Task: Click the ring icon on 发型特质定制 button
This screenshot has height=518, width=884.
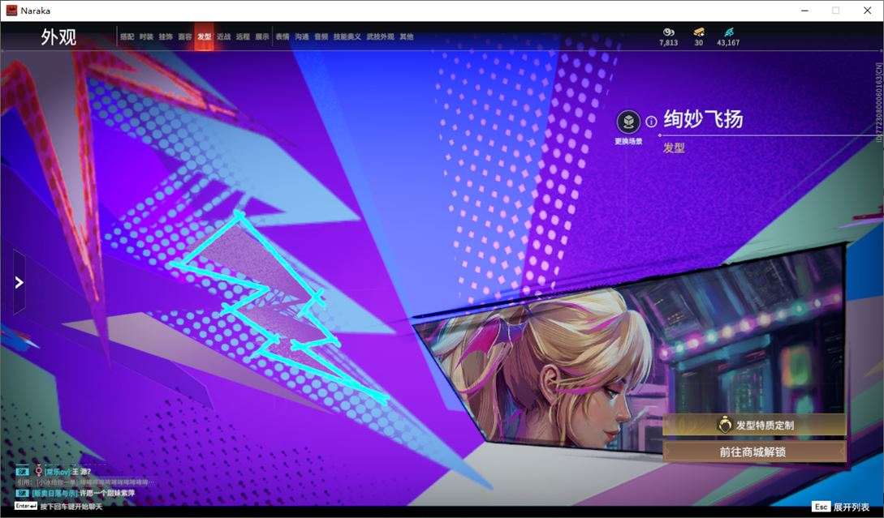Action: pyautogui.click(x=724, y=425)
